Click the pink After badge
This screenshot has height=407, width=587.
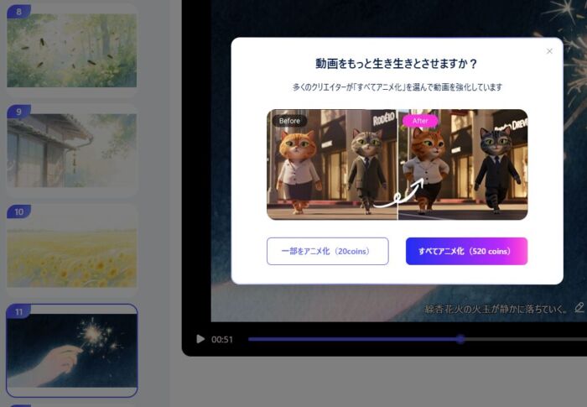(x=420, y=121)
